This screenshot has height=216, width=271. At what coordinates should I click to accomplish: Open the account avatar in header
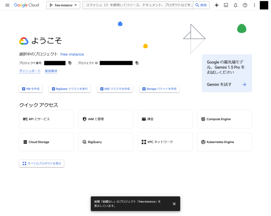pos(264,5)
